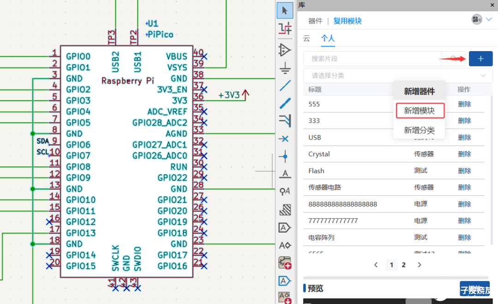Click the blue plus add button
Viewport: 498px width, 304px height.
pos(480,58)
